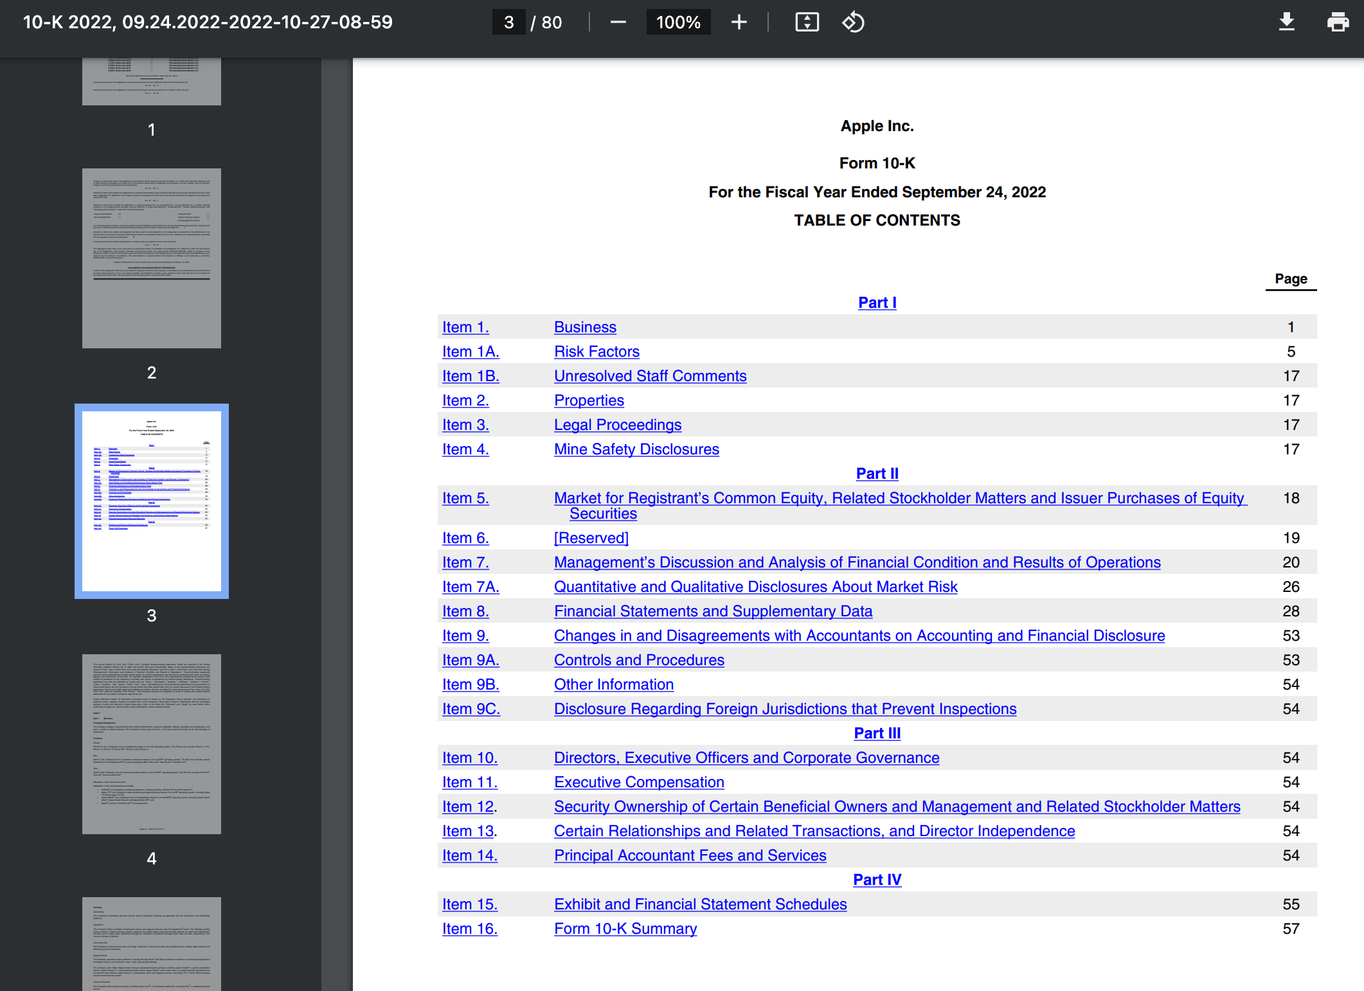This screenshot has height=991, width=1364.
Task: Jump to the Part IV link
Action: (877, 880)
